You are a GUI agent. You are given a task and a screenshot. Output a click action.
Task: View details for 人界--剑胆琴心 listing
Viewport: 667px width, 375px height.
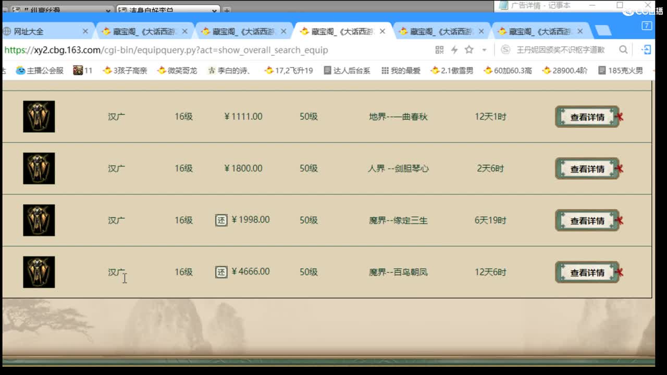point(587,169)
